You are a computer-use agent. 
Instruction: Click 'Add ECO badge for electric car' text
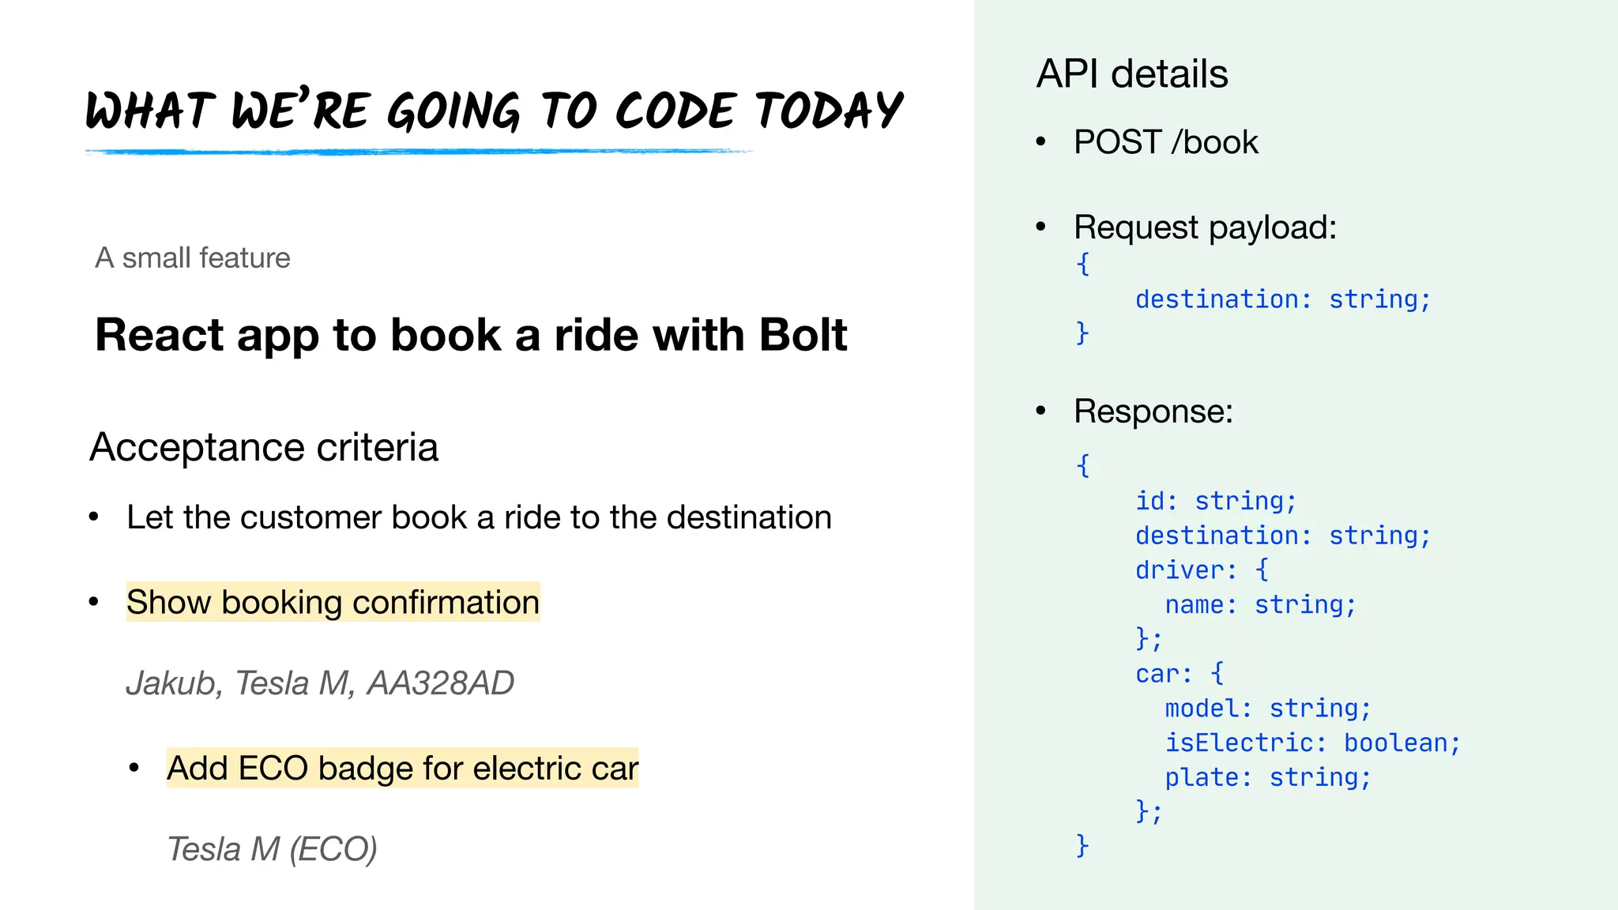click(402, 768)
